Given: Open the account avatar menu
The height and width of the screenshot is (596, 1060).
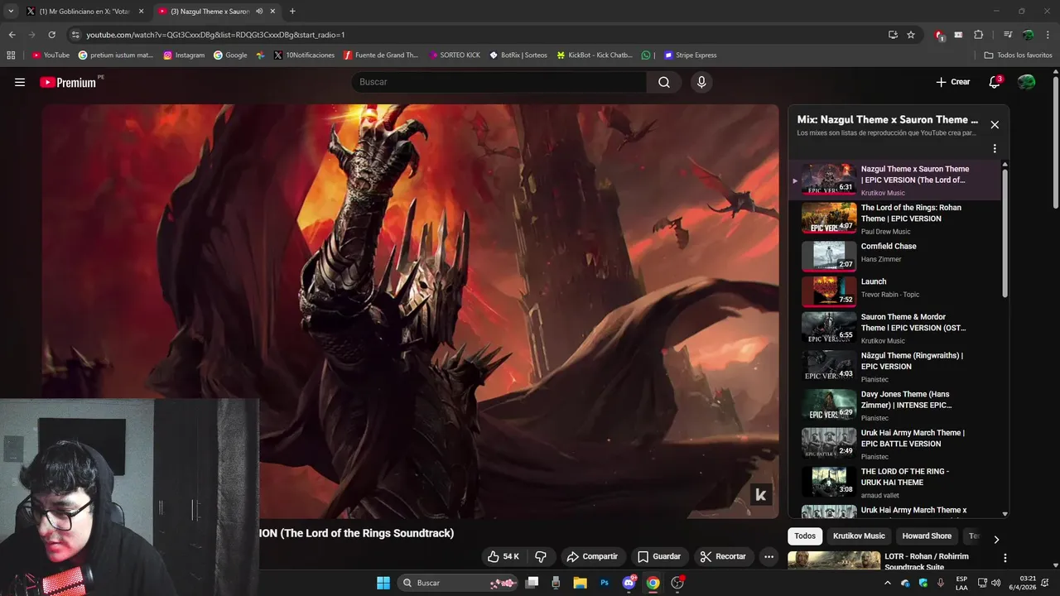Looking at the screenshot, I should point(1026,82).
